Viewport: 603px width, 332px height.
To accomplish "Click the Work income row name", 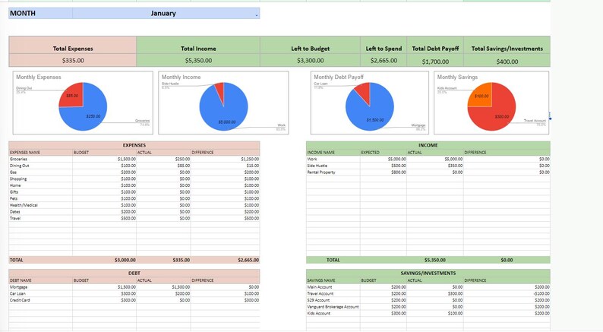I will [333, 159].
